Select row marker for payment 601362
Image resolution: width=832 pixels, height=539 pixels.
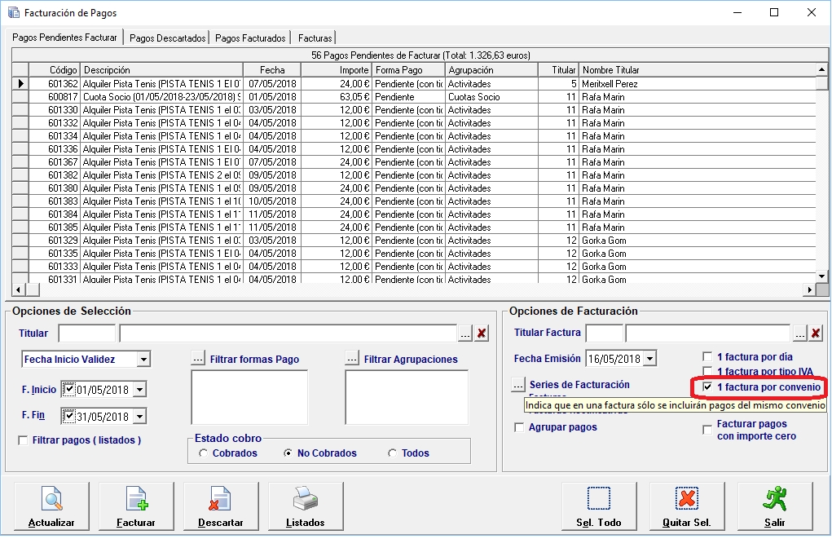coord(20,83)
